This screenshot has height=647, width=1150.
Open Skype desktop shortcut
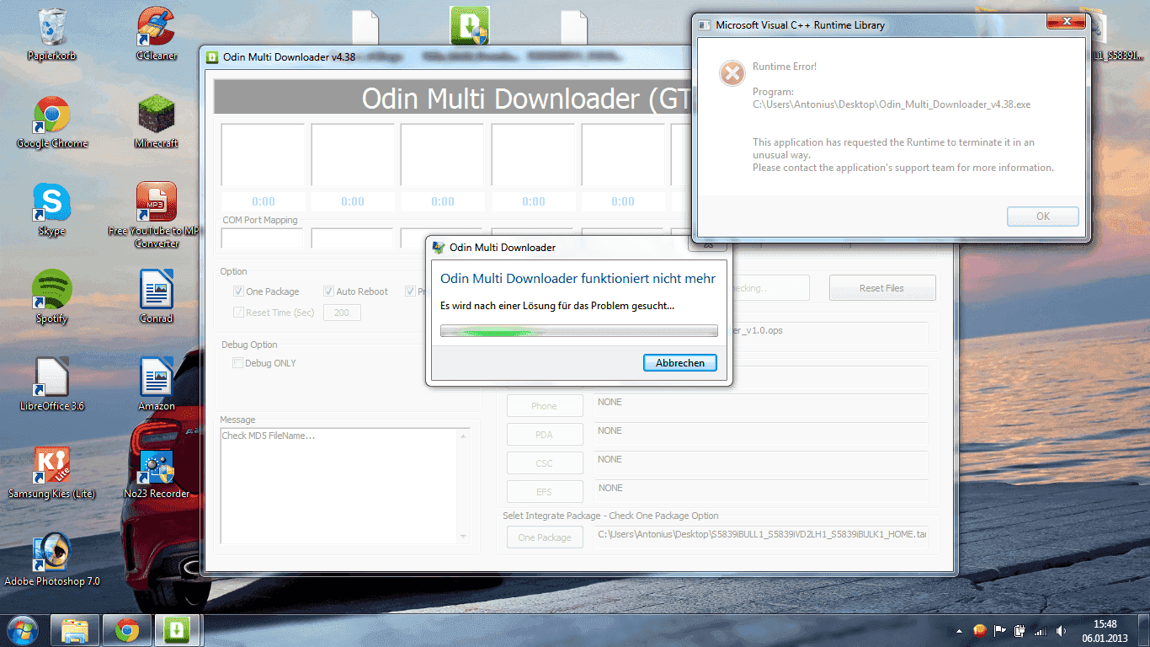click(x=52, y=210)
